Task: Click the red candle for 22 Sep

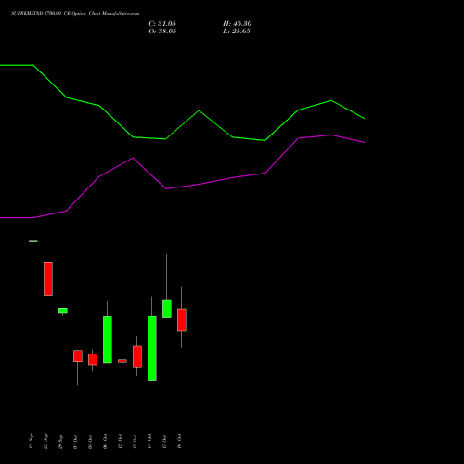Action: [48, 278]
